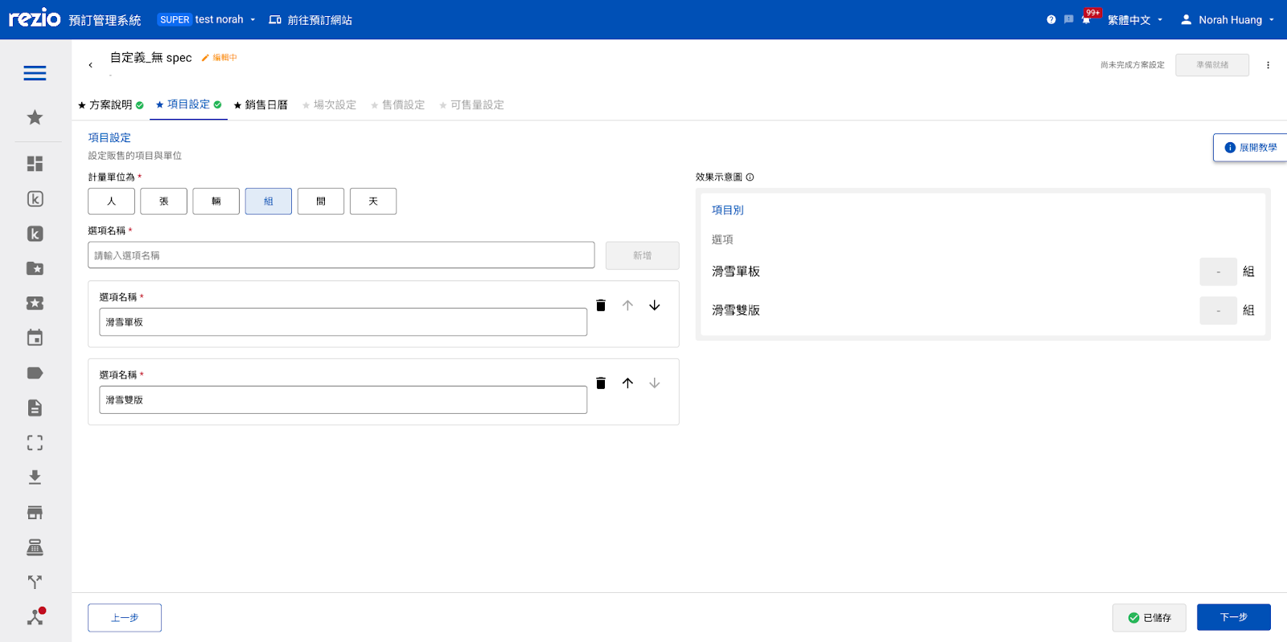Open notifications bell with 99+ badge

coord(1088,18)
